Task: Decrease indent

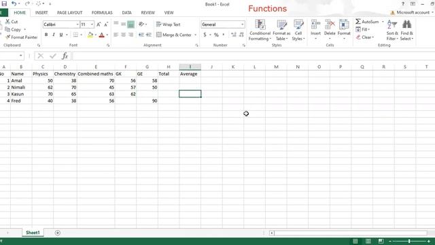Action: point(141,35)
